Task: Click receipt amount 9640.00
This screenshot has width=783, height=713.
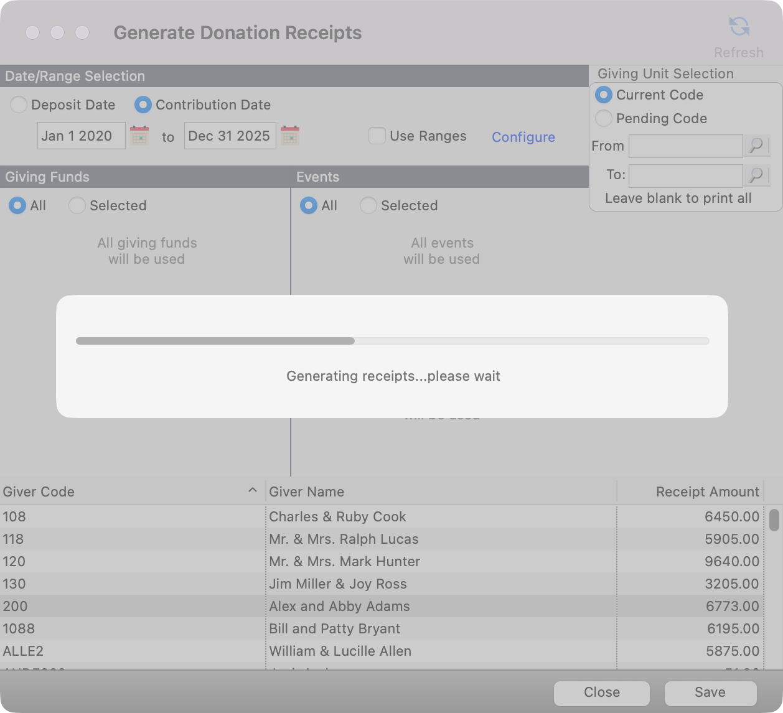Action: pos(732,561)
